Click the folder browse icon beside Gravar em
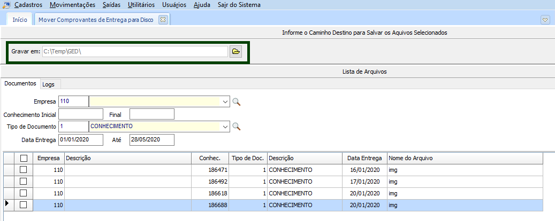The height and width of the screenshot is (221, 555). coord(235,52)
